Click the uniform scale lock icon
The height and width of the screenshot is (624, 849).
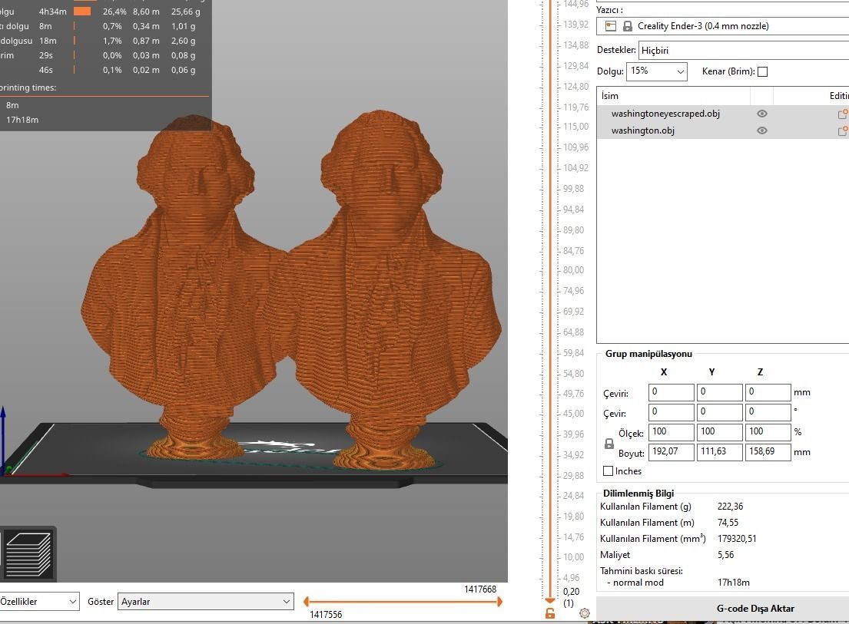(x=609, y=444)
